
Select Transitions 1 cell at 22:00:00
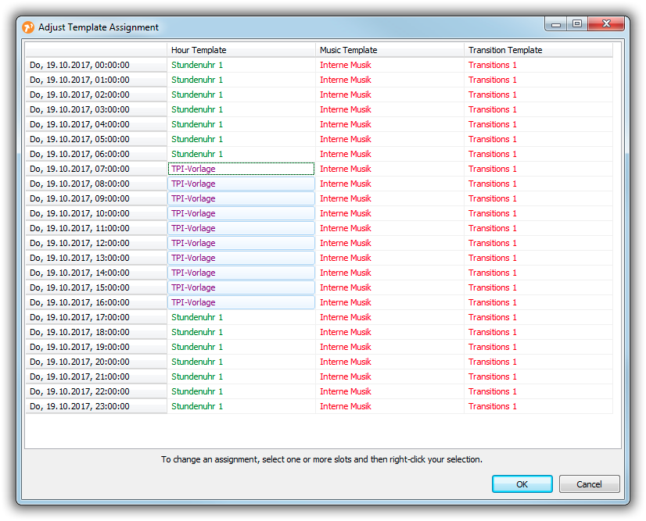(x=538, y=391)
